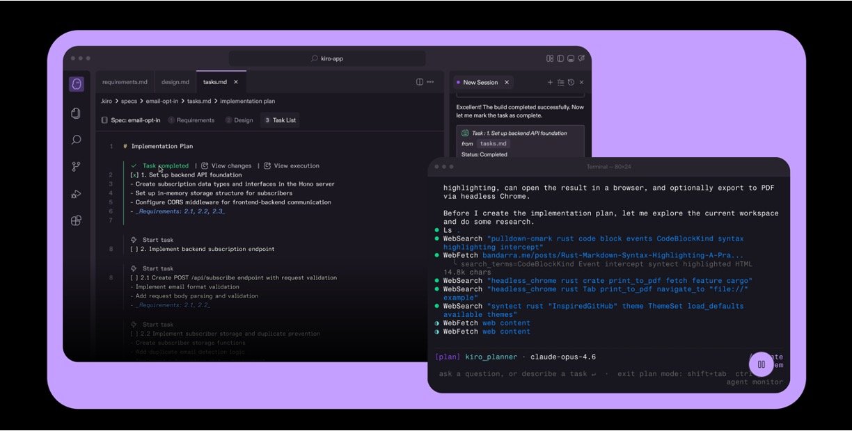This screenshot has height=431, width=852.
Task: Open the editor more actions ellipsis menu
Action: 431,82
